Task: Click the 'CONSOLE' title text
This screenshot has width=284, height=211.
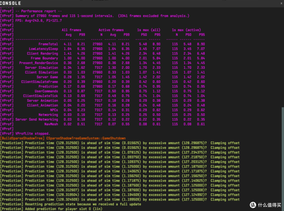Action: (11, 3)
